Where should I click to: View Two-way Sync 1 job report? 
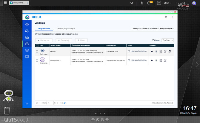click(161, 60)
